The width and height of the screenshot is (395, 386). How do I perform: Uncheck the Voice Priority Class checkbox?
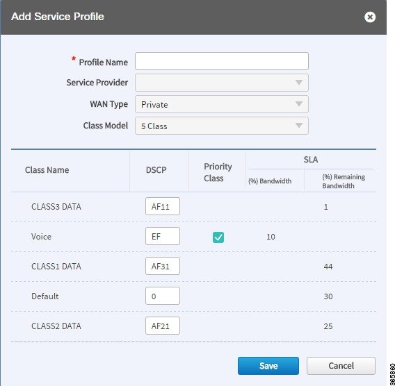point(218,237)
